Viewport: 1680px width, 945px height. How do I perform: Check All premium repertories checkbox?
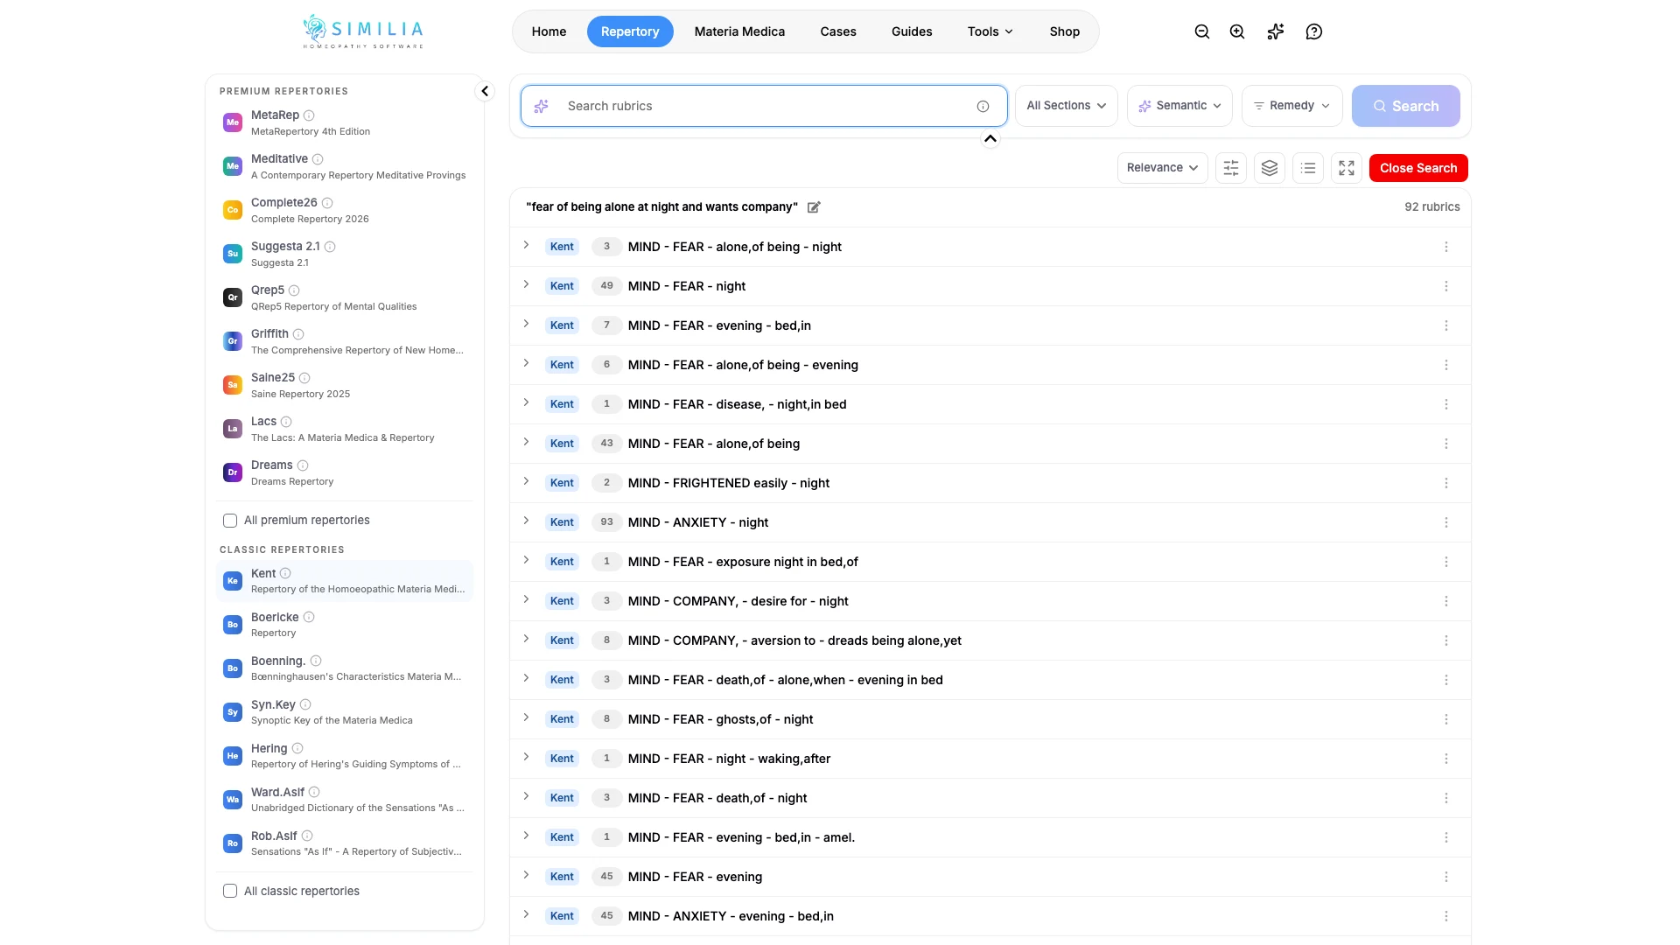coord(230,521)
